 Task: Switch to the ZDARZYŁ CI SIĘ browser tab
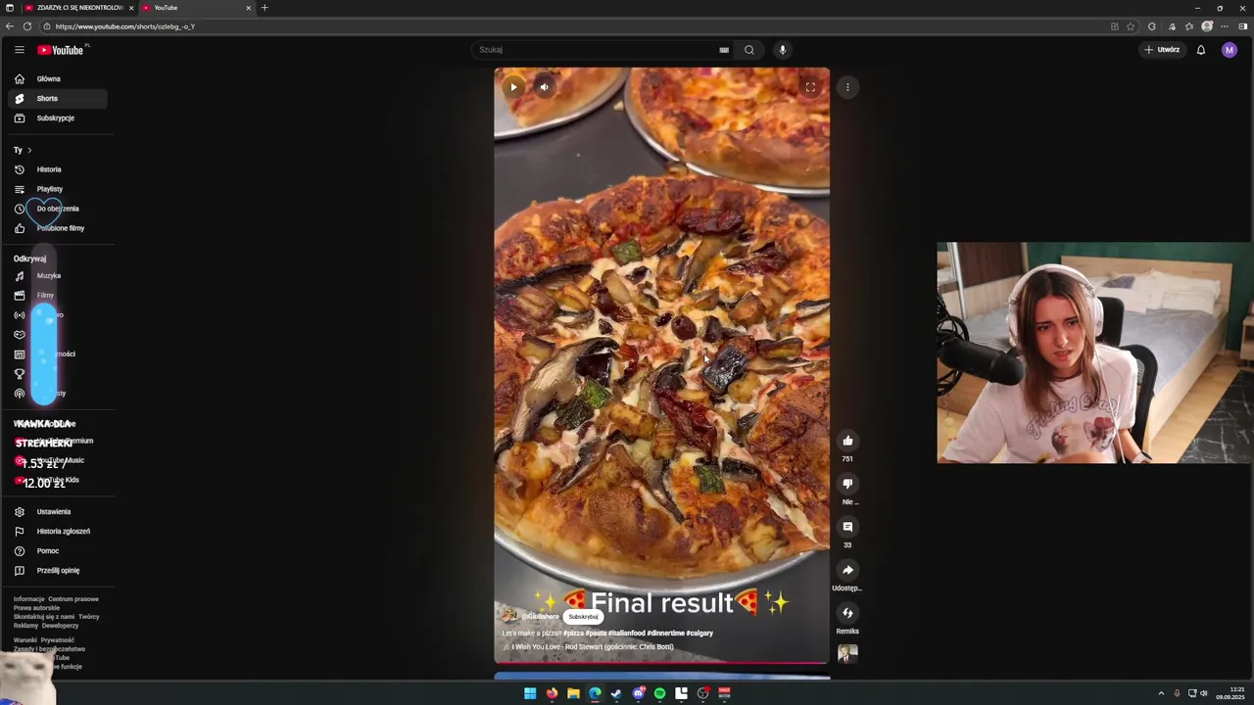76,8
